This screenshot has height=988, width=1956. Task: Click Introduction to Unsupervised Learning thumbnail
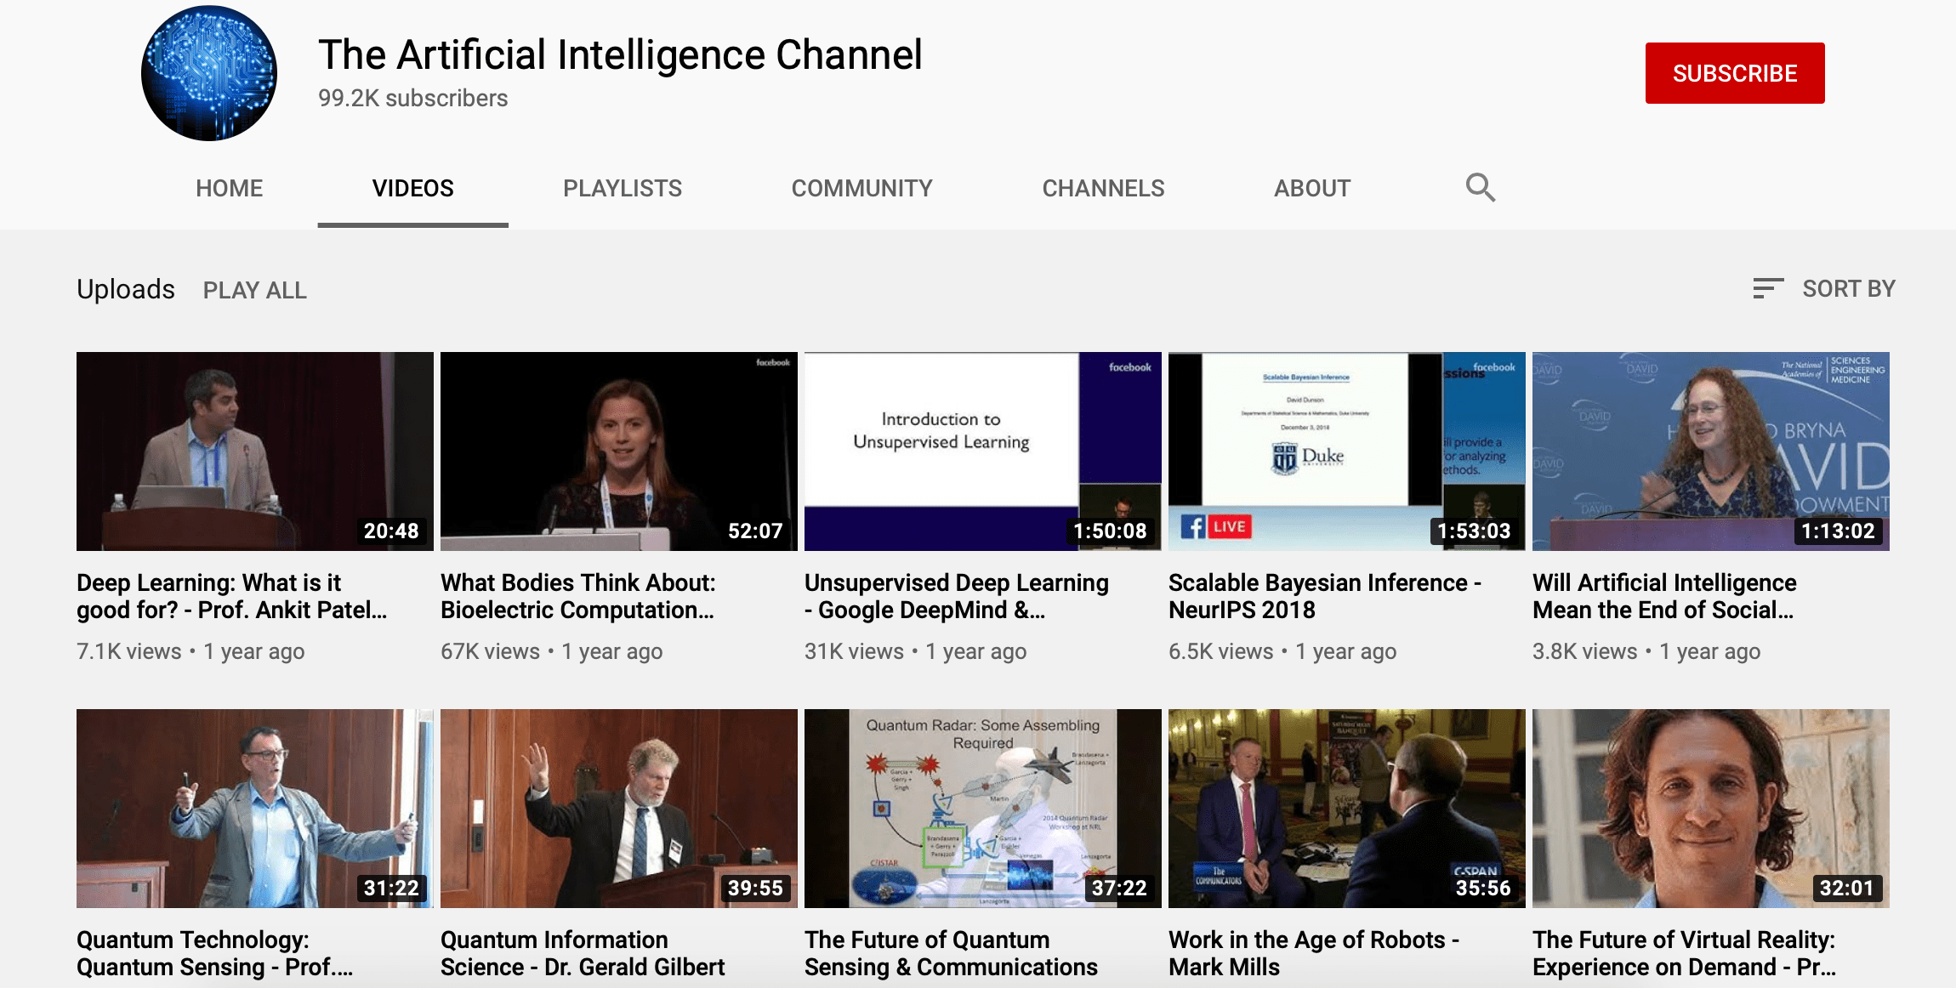982,451
